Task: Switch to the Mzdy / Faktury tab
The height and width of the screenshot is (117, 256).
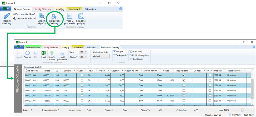Action: click(x=42, y=9)
